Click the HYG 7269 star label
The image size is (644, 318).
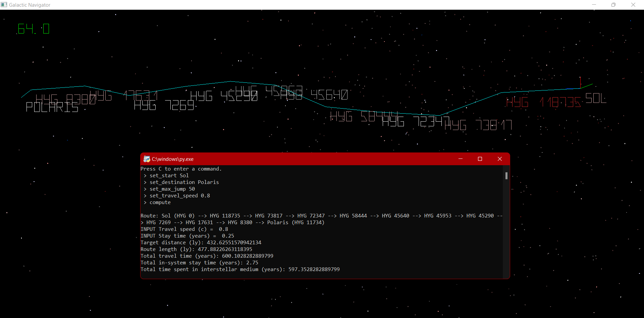tap(164, 106)
